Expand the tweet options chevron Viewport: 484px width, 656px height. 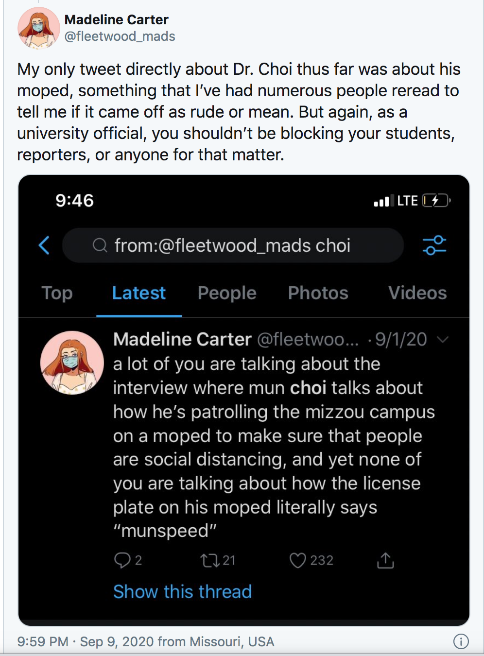pos(443,339)
